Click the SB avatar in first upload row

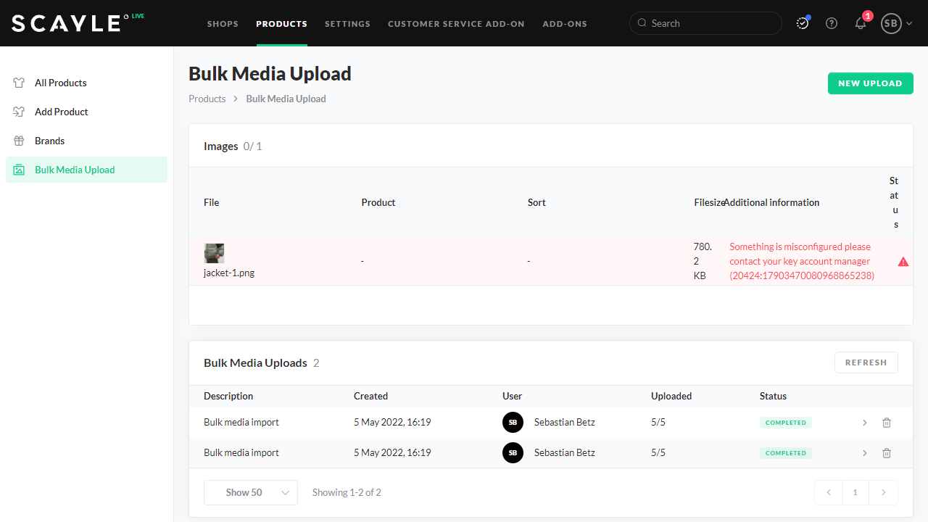point(513,423)
